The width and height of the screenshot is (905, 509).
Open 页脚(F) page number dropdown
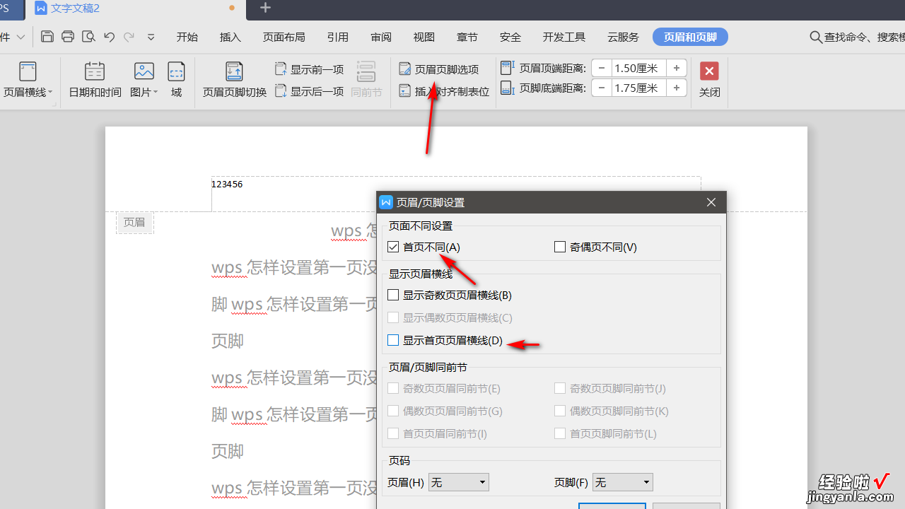click(623, 482)
